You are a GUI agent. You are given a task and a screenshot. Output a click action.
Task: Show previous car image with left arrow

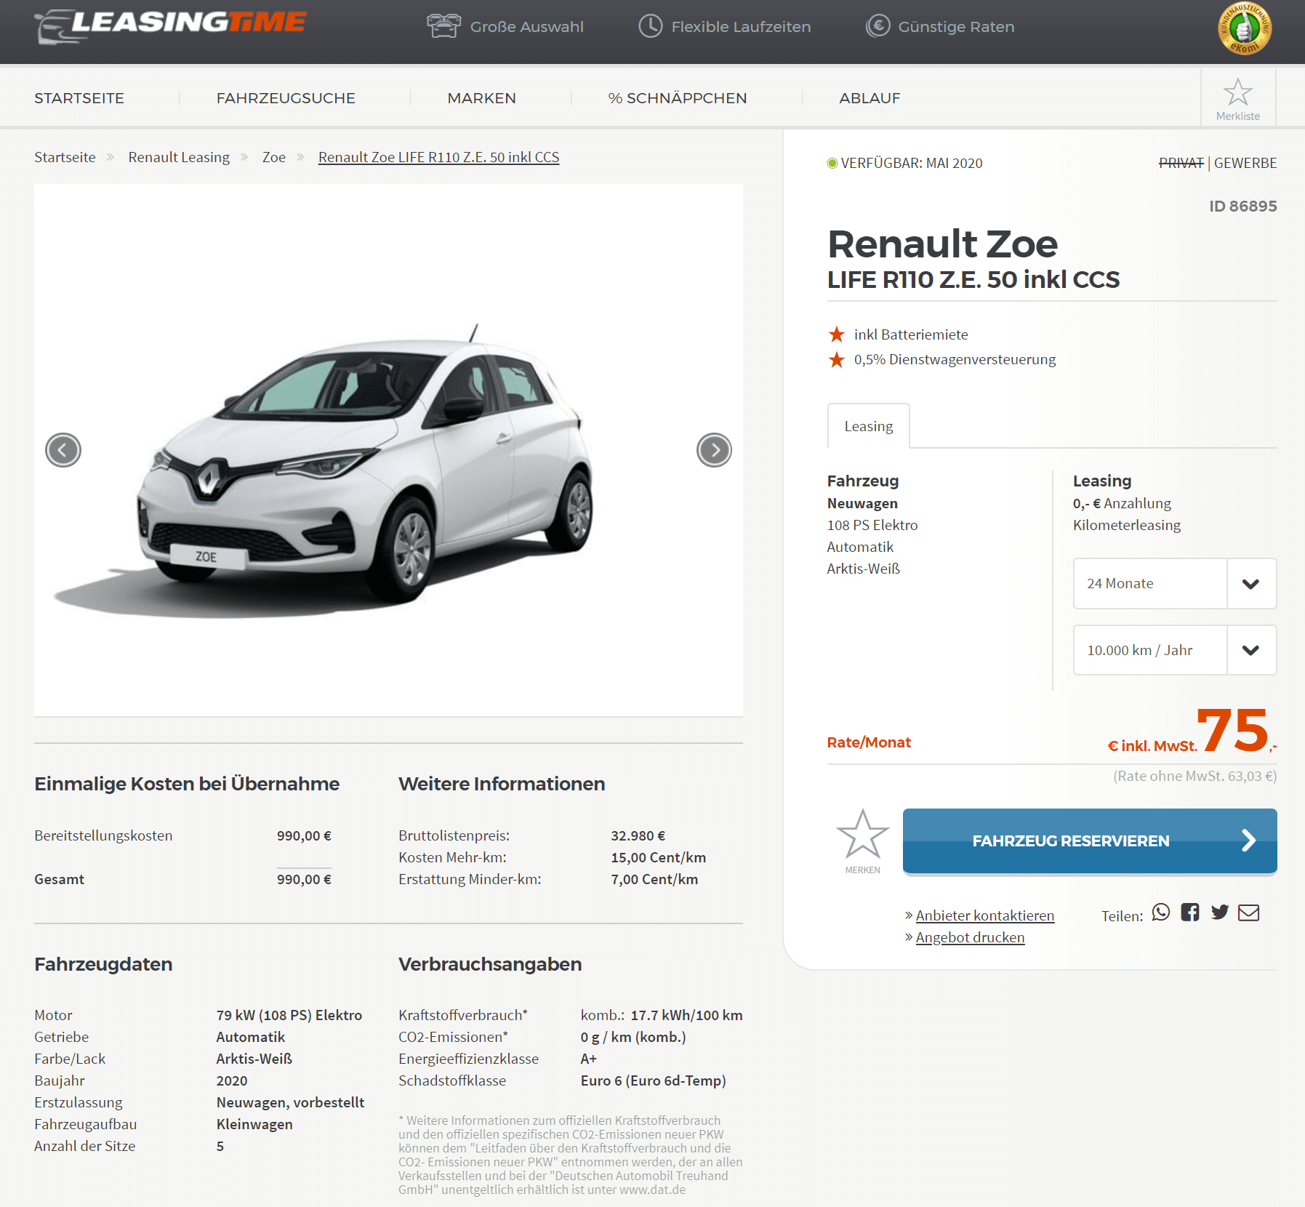pyautogui.click(x=63, y=450)
